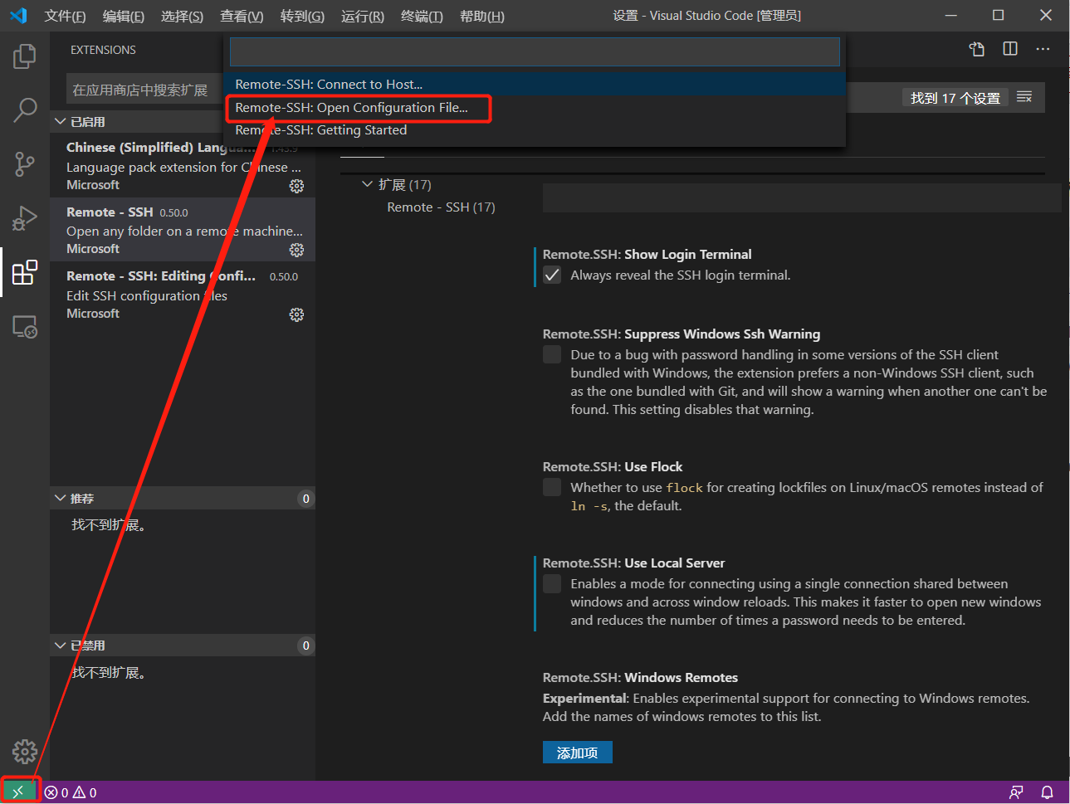The image size is (1070, 804).
Task: Select the Extensions view icon
Action: [x=25, y=272]
